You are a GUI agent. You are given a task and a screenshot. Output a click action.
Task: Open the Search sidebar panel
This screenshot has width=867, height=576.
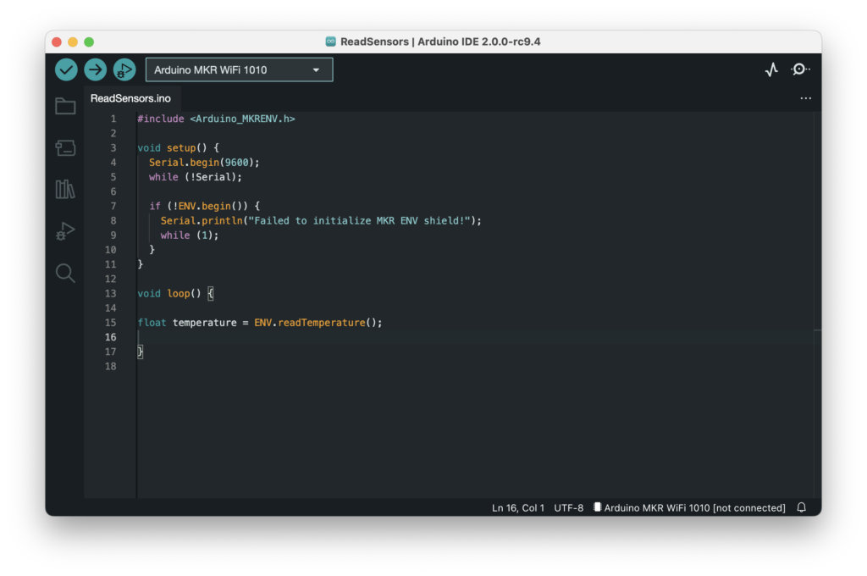[x=65, y=273]
